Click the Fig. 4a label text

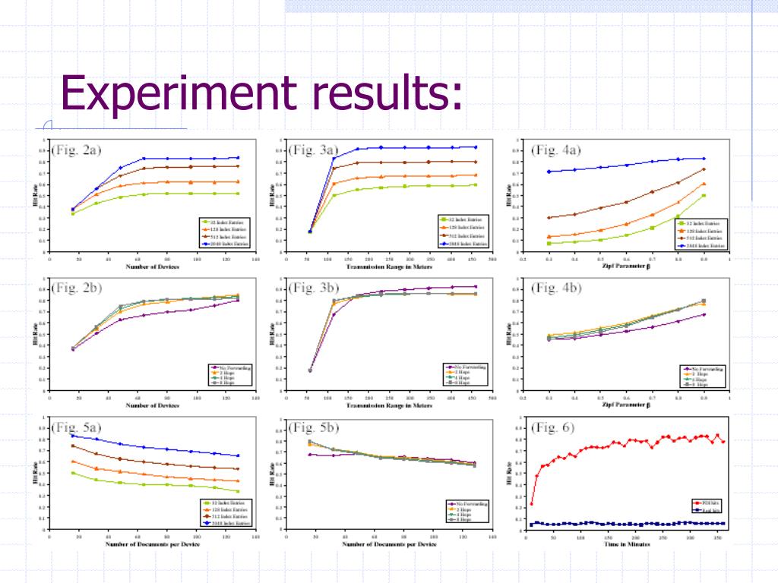[555, 150]
